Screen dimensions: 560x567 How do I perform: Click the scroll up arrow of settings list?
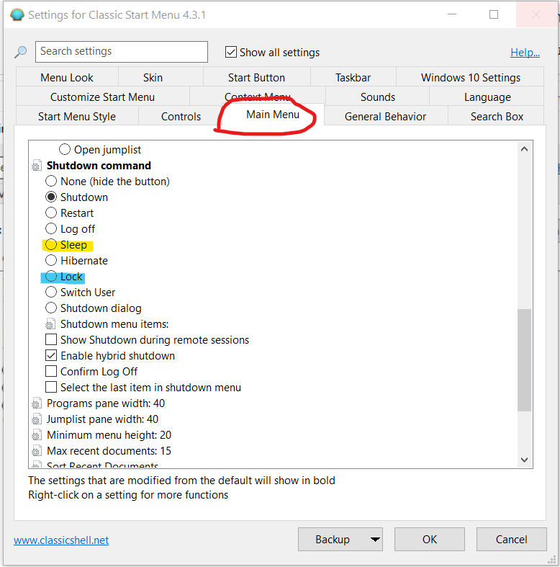pos(524,149)
